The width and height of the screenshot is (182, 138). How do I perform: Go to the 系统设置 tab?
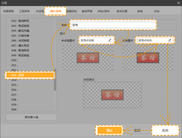(122, 11)
